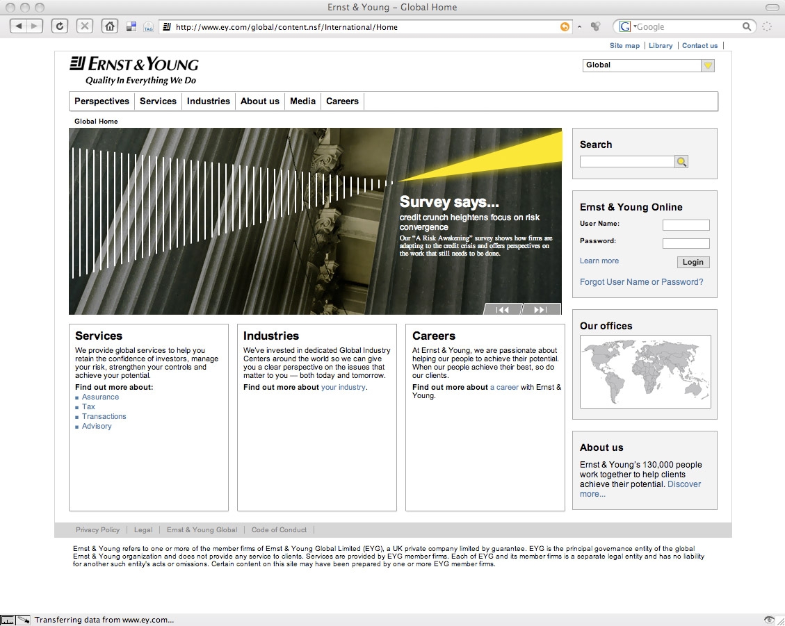Screen dimensions: 785x626
Task: Click the orange RSS feed icon in address bar
Action: 565,27
